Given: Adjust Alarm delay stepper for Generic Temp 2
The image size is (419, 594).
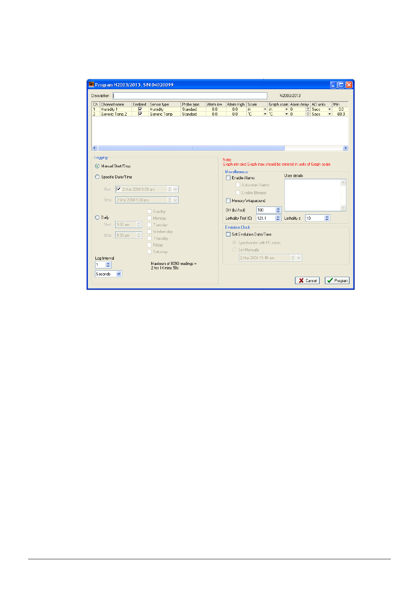Looking at the screenshot, I should tap(308, 114).
